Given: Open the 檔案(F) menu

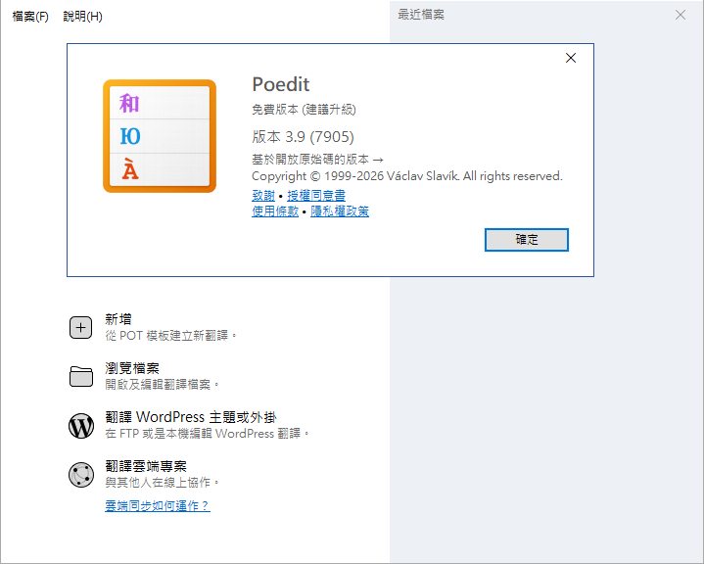Looking at the screenshot, I should 30,17.
